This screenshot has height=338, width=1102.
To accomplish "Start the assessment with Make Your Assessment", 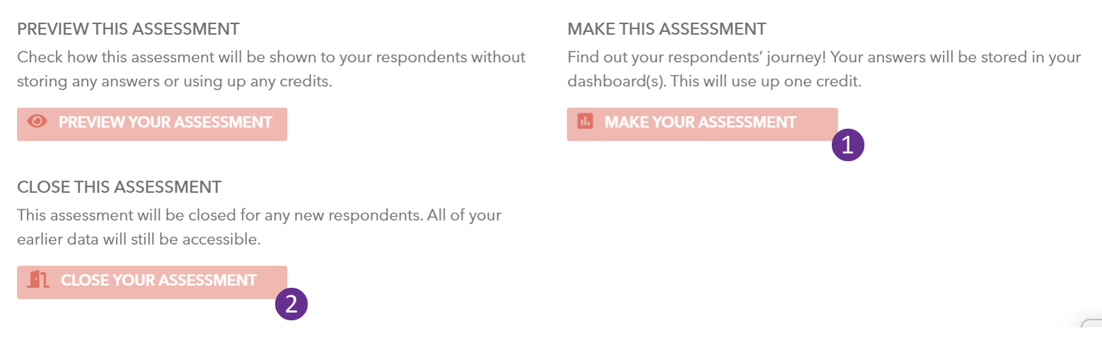I will tap(702, 124).
